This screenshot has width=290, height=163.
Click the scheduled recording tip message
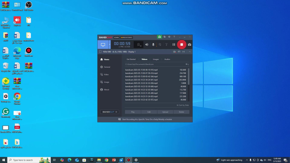145,120
